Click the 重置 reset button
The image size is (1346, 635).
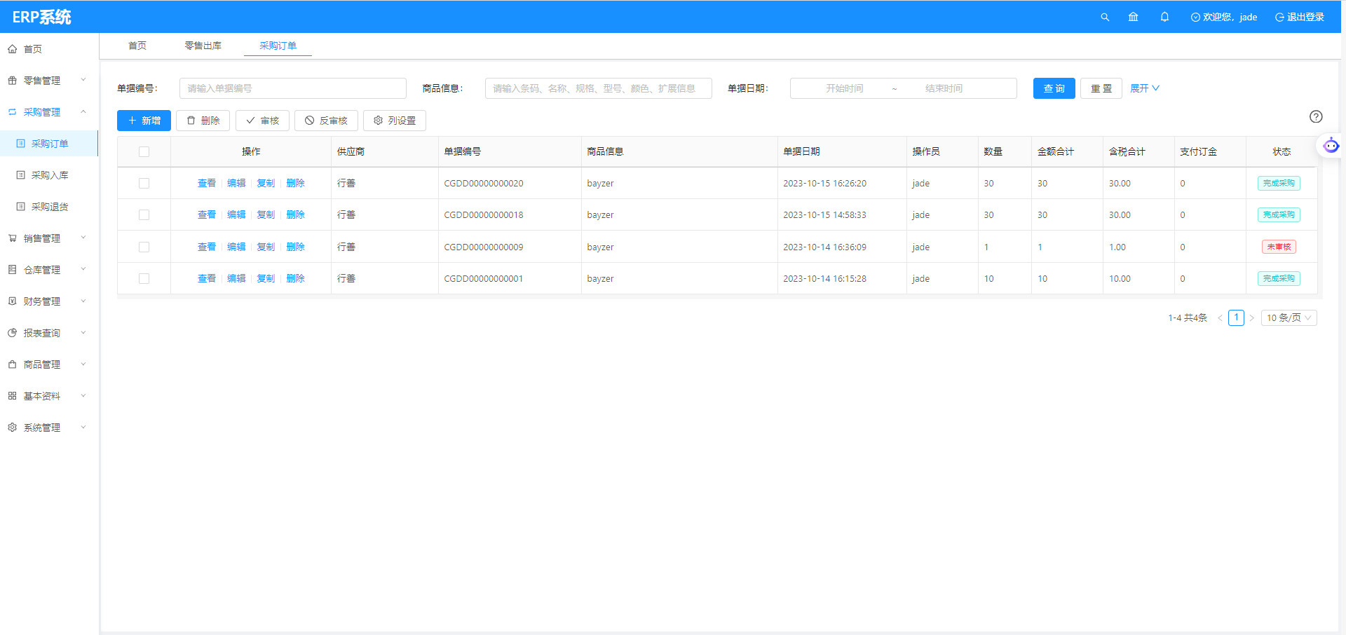point(1101,88)
